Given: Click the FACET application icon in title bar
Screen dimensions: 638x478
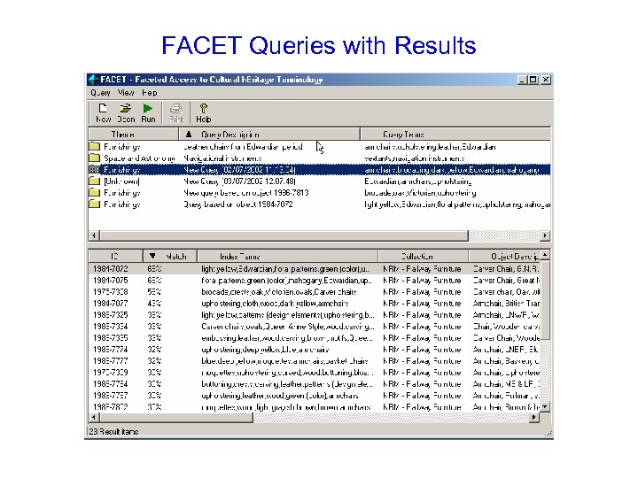Looking at the screenshot, I should click(94, 80).
